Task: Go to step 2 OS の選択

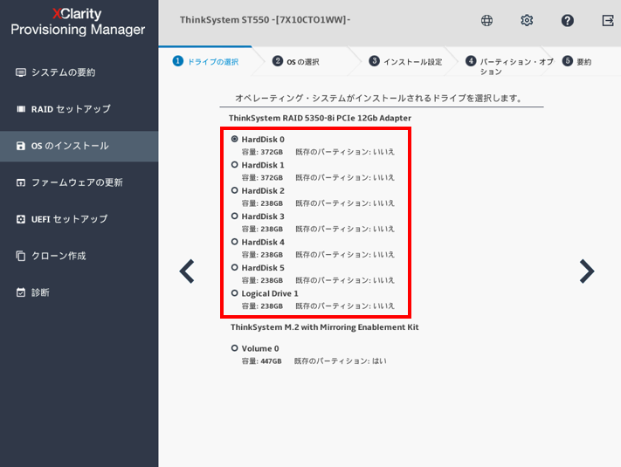Action: (x=295, y=62)
